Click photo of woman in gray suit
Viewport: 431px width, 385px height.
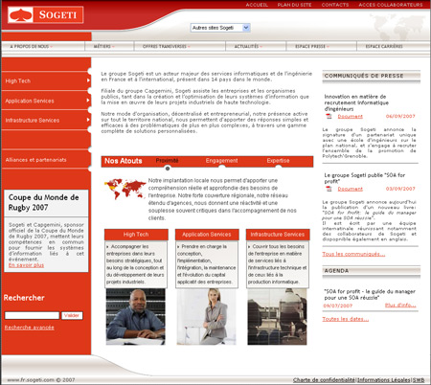pos(207,317)
